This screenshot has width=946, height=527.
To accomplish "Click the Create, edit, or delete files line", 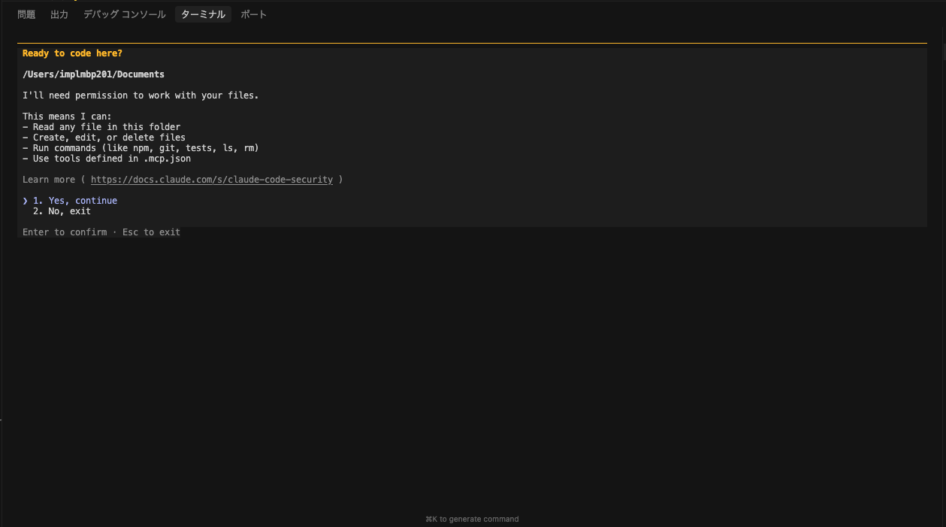I will click(x=104, y=138).
